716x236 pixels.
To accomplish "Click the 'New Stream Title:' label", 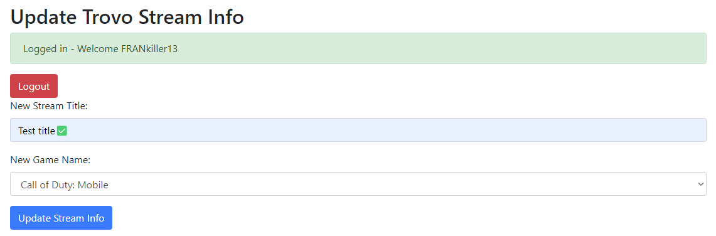I will pyautogui.click(x=48, y=106).
